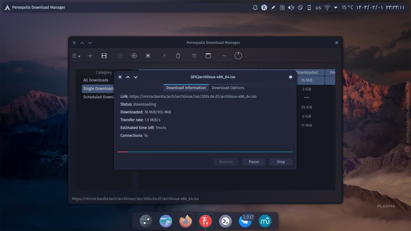Open Telegram with 3,937 badge in dock
This screenshot has height=231, width=411.
246,221
